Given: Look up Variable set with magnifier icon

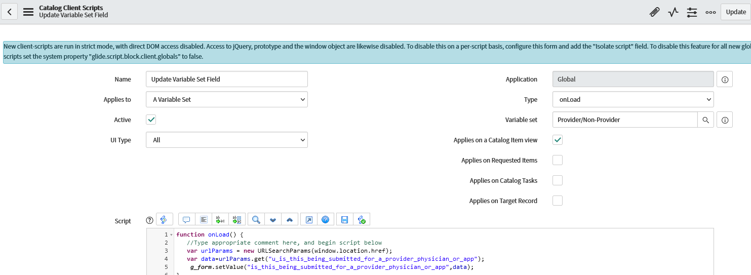Looking at the screenshot, I should click(706, 120).
